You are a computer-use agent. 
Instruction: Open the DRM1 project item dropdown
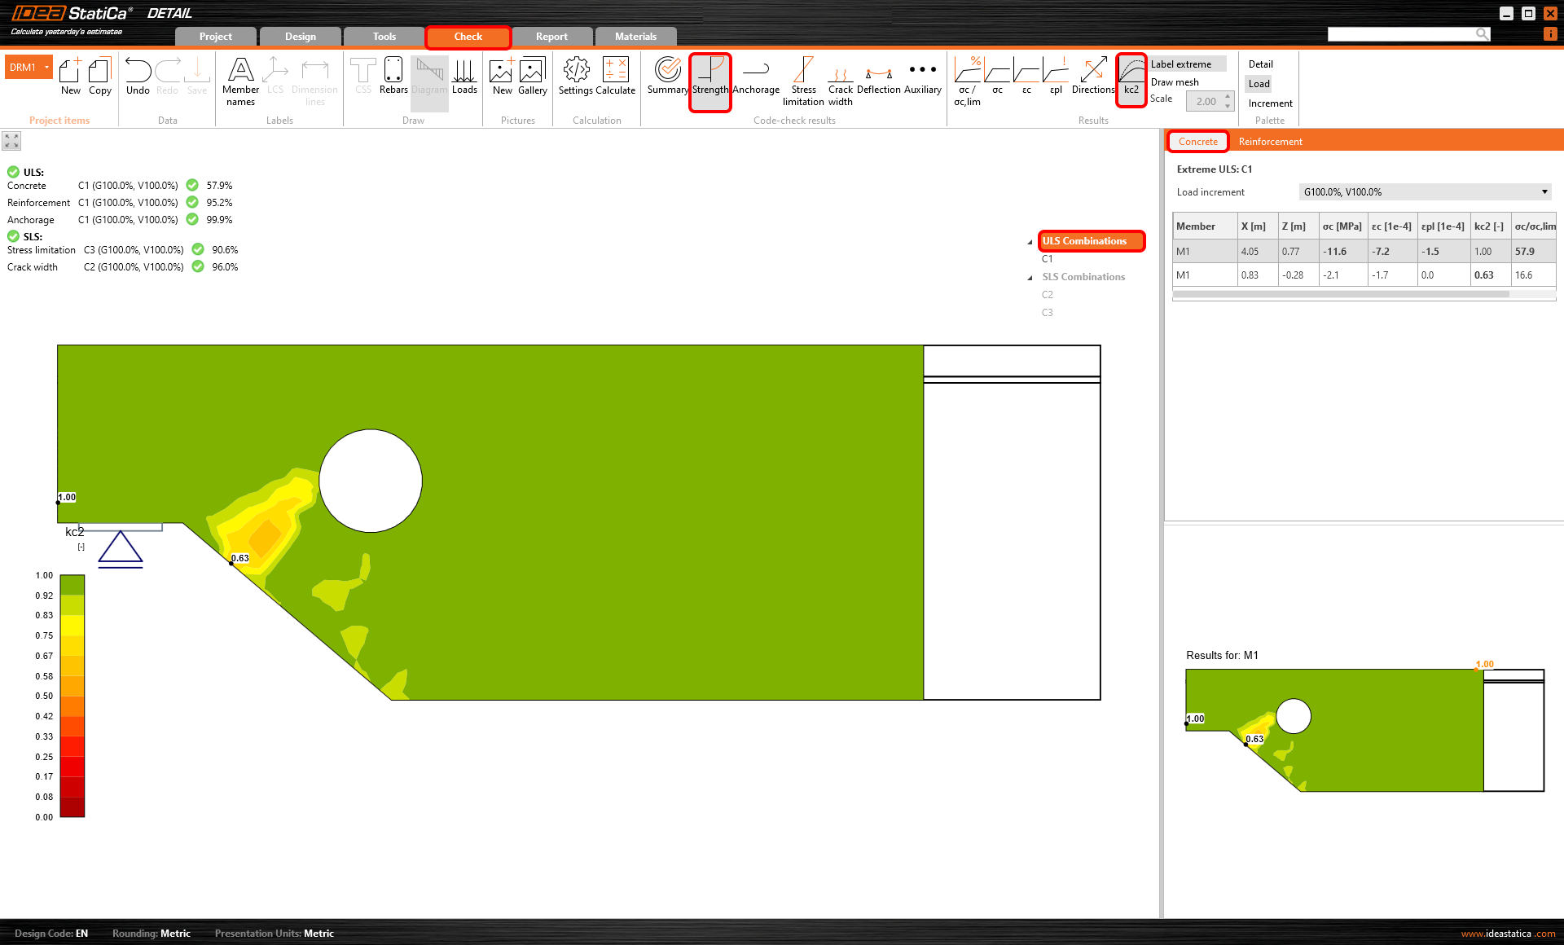pyautogui.click(x=47, y=68)
